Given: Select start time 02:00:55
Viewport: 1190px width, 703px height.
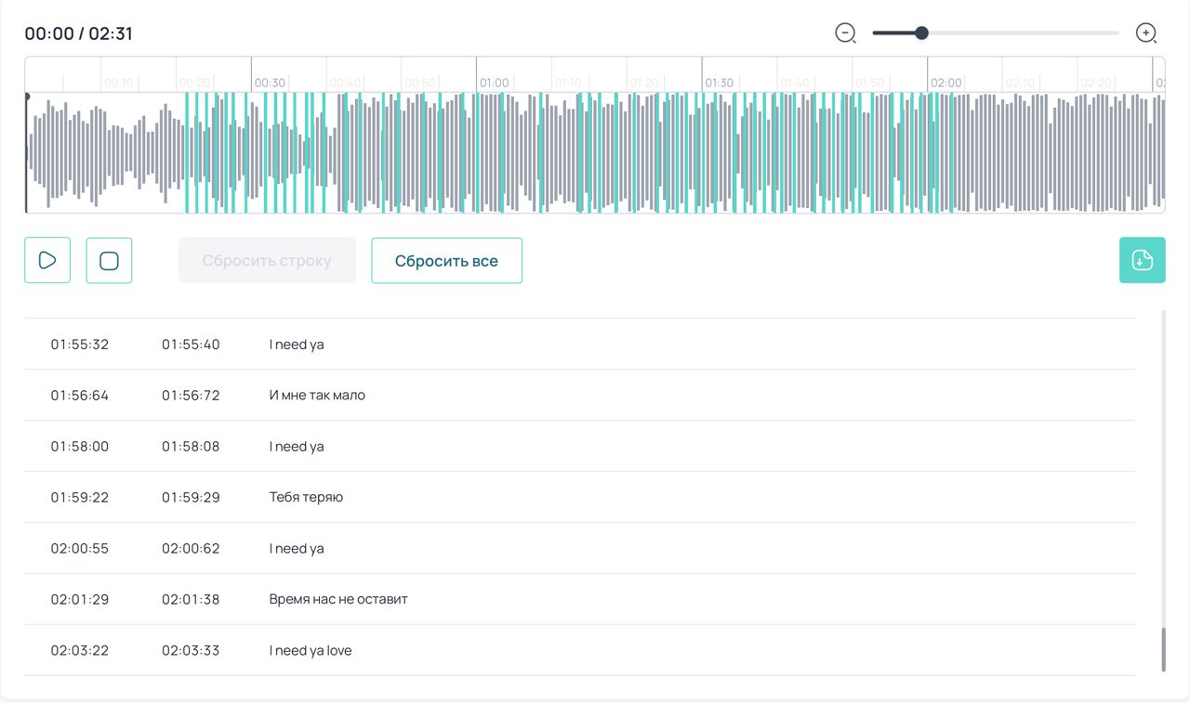Looking at the screenshot, I should [x=80, y=549].
